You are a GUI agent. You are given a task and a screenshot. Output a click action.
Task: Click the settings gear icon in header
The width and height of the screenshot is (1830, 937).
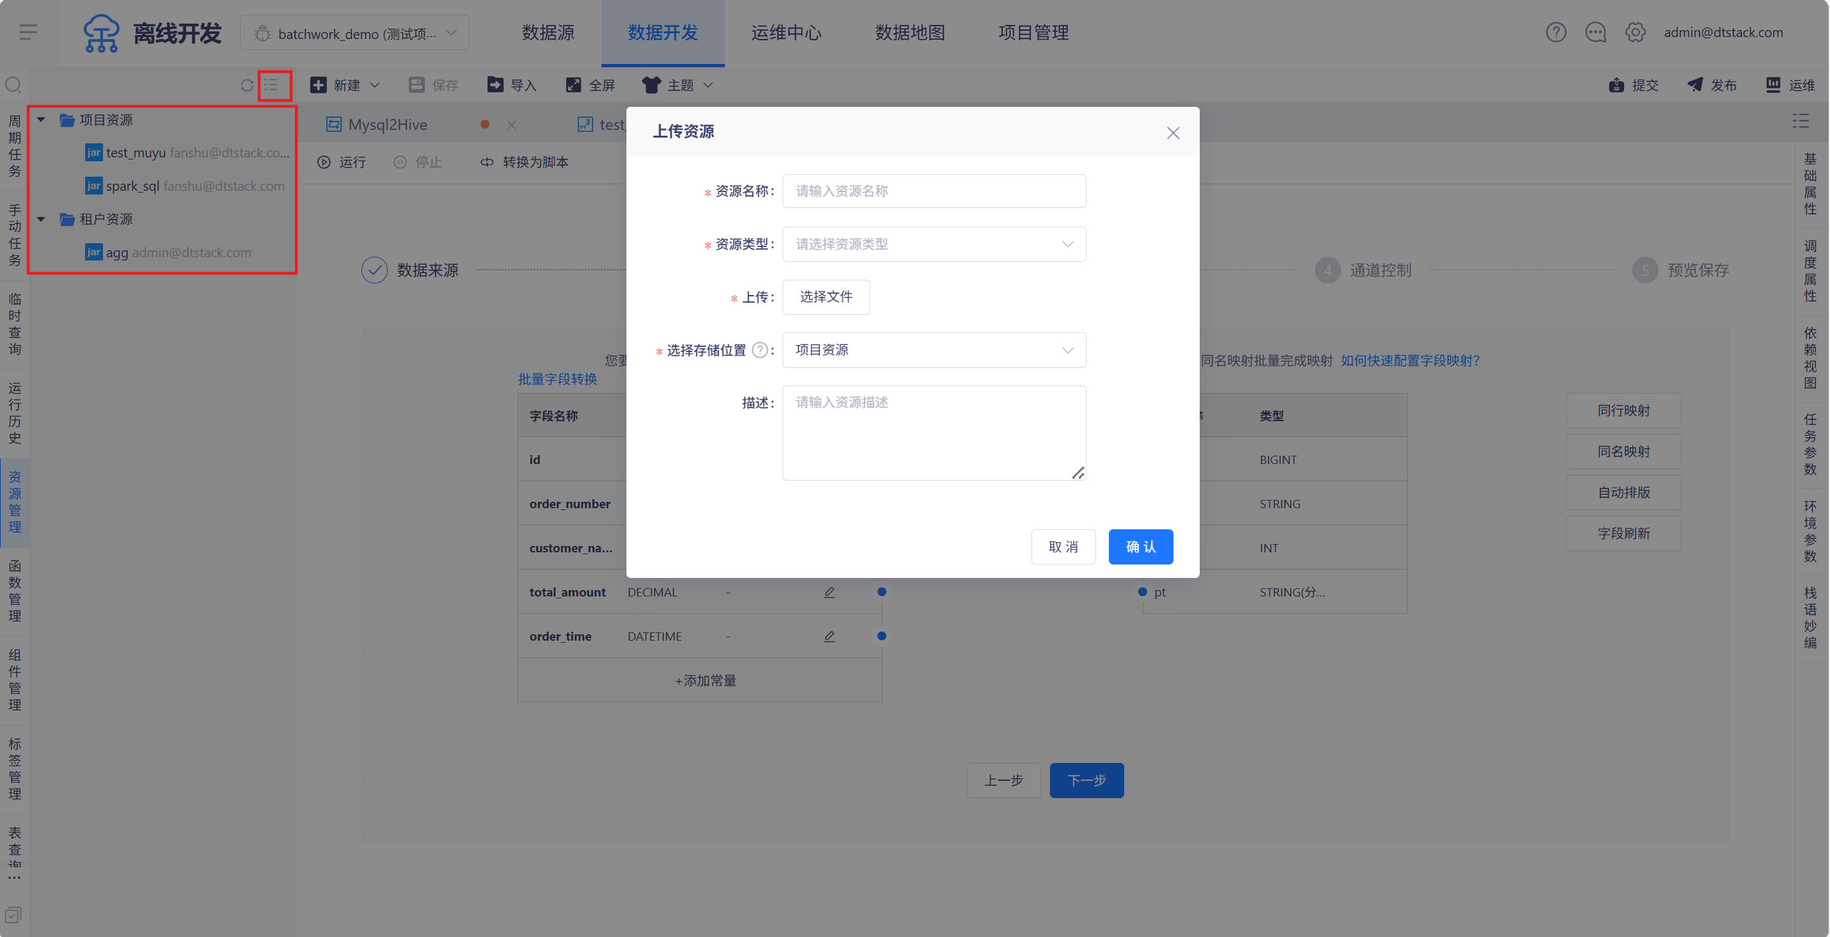tap(1635, 32)
